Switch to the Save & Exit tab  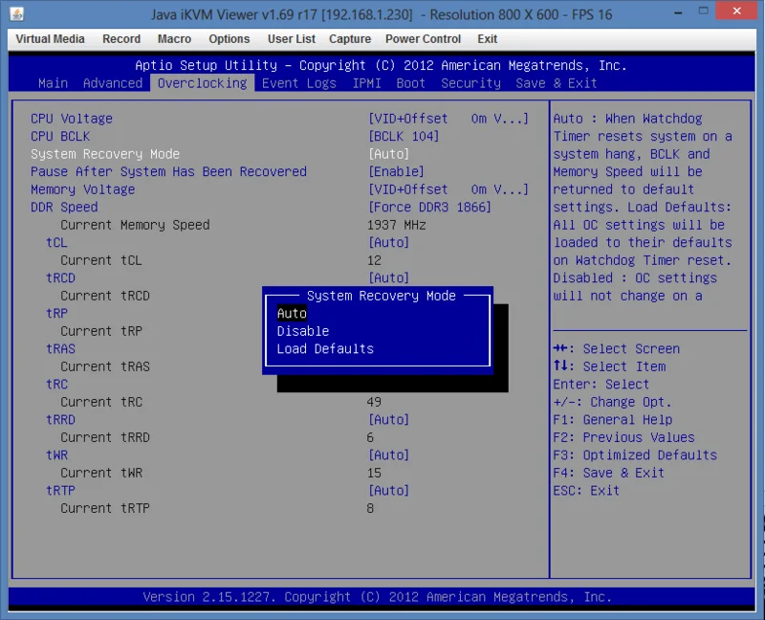coord(557,83)
